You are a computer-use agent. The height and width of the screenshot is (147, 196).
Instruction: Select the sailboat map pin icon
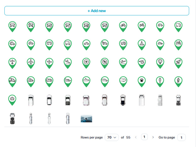tap(141, 44)
